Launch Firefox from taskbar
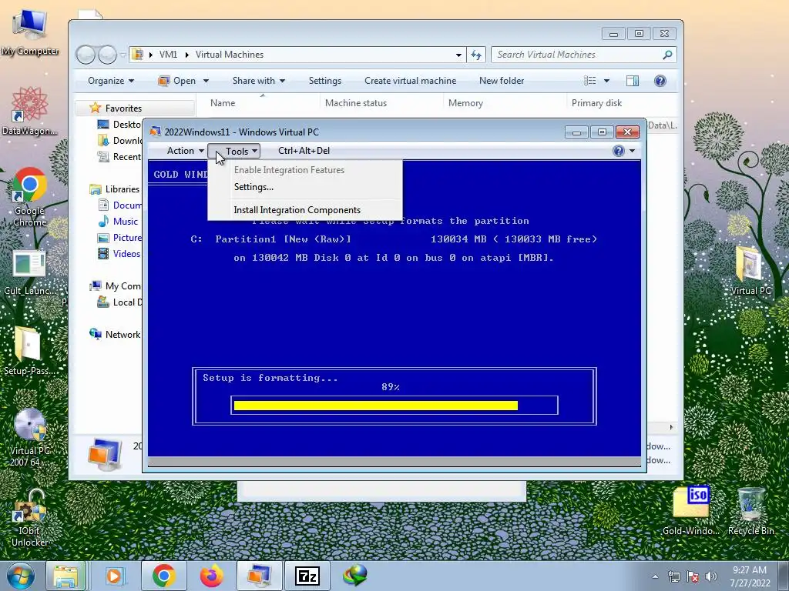This screenshot has height=591, width=789. 211,576
